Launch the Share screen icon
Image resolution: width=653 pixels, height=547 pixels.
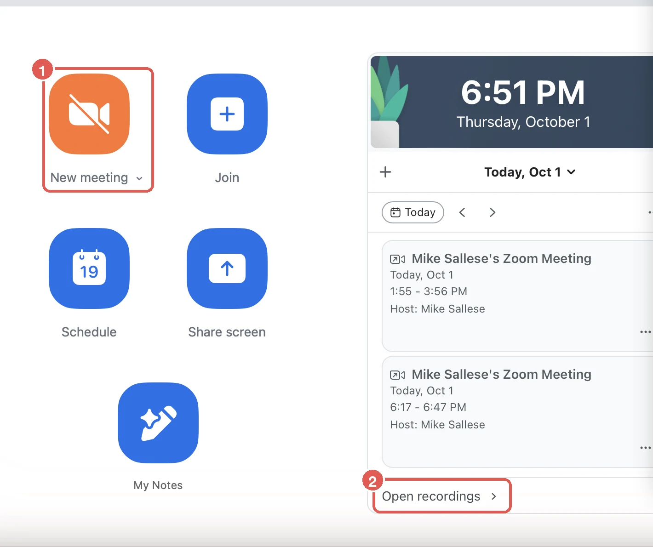pos(227,268)
